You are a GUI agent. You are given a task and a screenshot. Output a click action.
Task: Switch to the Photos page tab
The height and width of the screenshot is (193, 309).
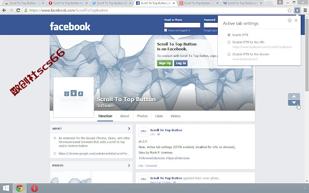[142, 116]
